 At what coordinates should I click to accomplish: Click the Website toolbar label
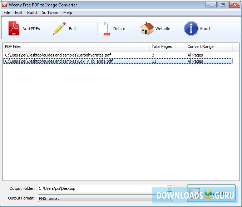pos(163,29)
